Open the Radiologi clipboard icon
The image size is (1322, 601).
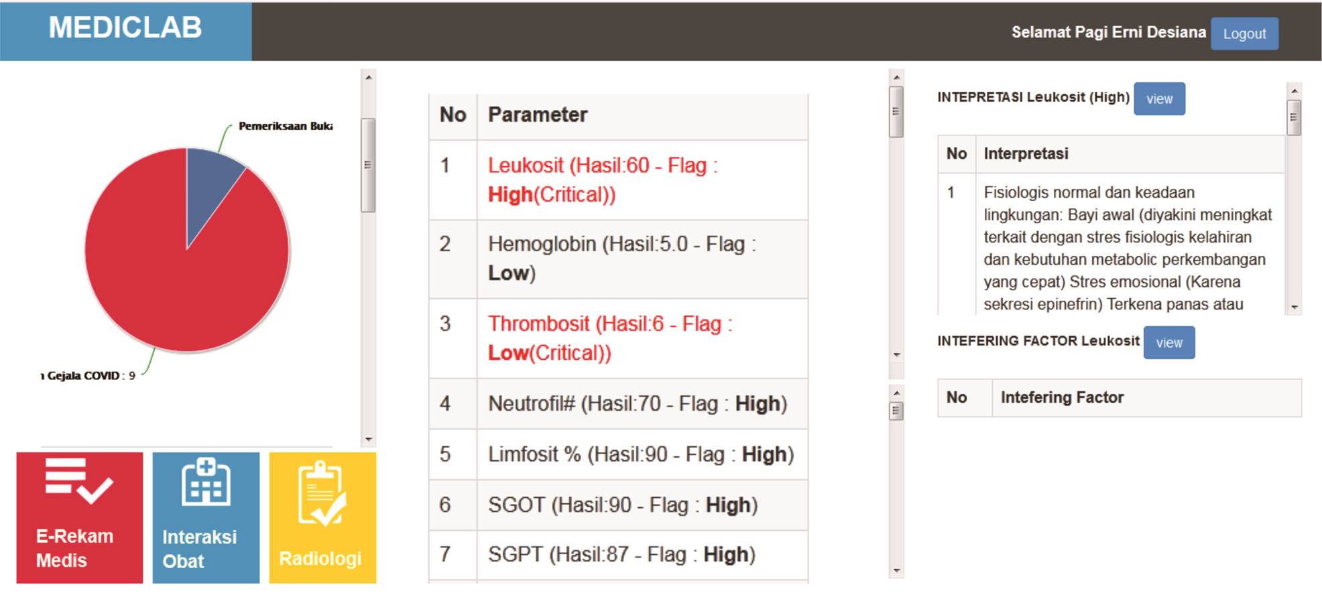[322, 494]
